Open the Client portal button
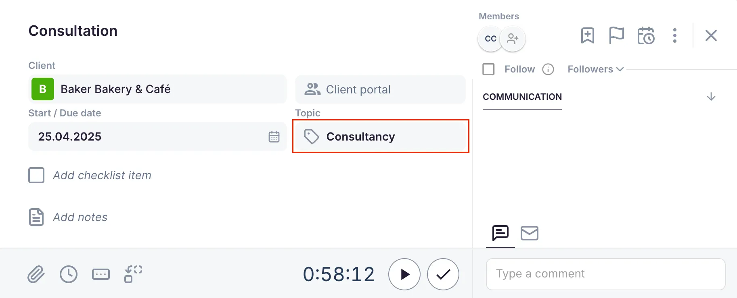The image size is (737, 298). pos(381,89)
